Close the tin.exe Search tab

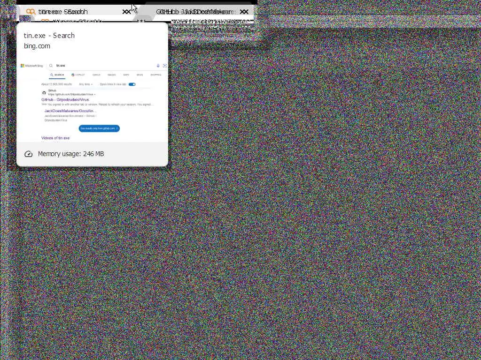pyautogui.click(x=126, y=12)
